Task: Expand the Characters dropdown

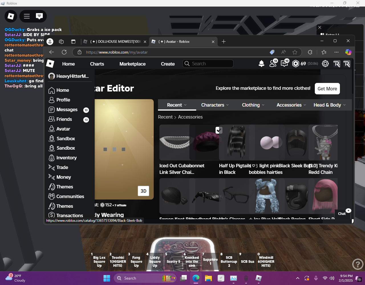Action: pos(215,105)
